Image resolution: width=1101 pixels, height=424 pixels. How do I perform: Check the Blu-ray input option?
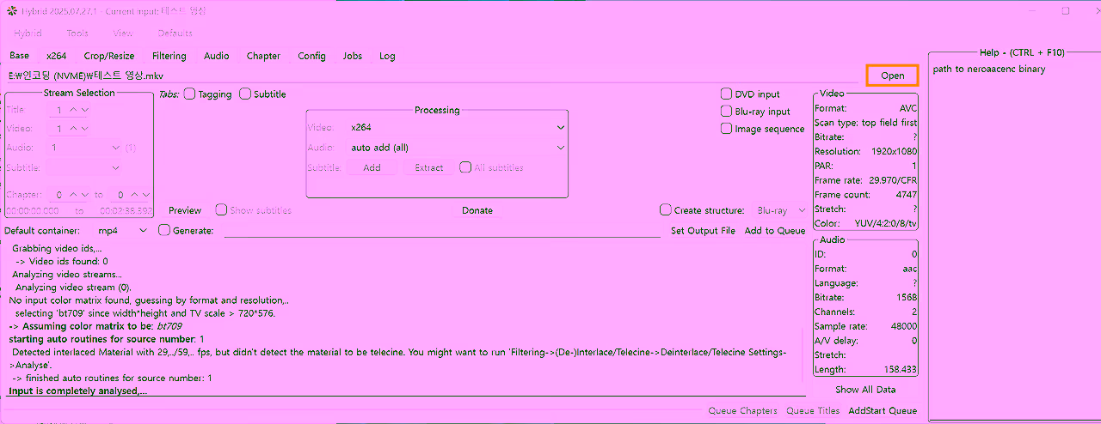(727, 112)
